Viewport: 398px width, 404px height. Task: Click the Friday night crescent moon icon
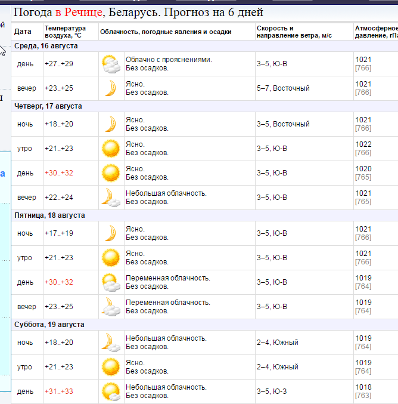coord(110,233)
